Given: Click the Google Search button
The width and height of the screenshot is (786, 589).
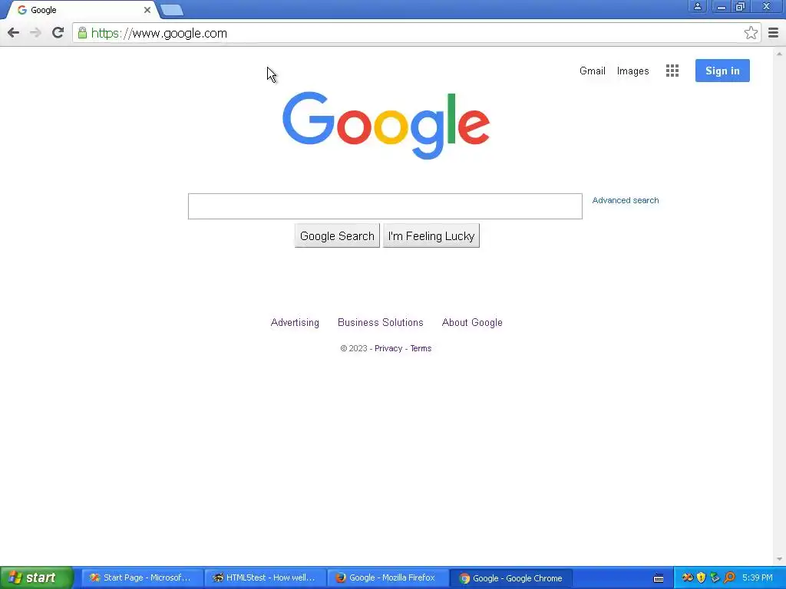Looking at the screenshot, I should point(337,236).
